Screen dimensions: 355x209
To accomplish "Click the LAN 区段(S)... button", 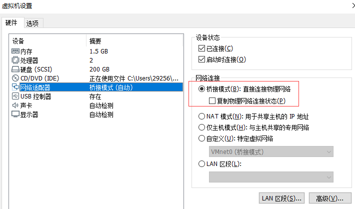I will tap(281, 198).
